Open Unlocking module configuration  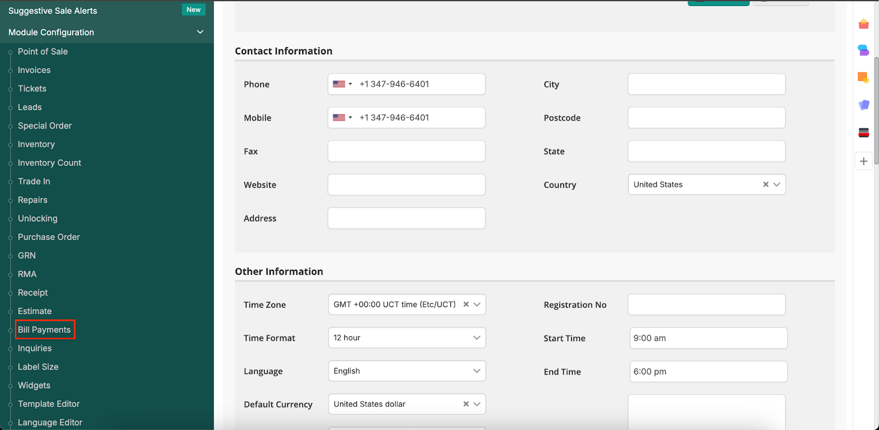(x=37, y=219)
